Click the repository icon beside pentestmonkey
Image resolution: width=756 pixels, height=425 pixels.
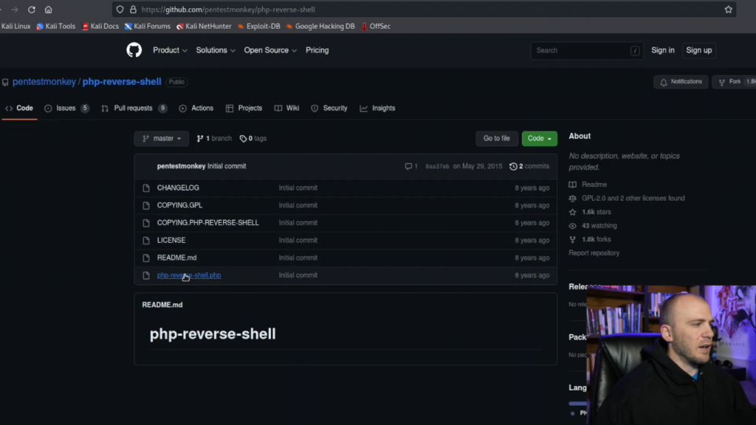(x=5, y=82)
